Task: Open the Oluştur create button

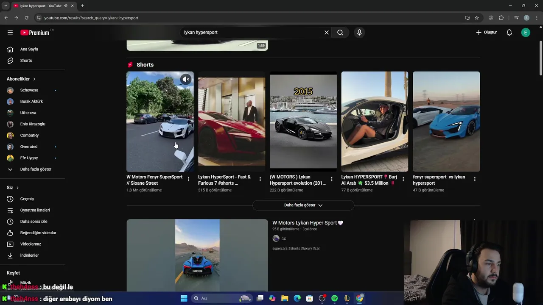Action: click(x=487, y=33)
